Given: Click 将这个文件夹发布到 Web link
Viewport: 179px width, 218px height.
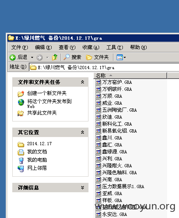Looking at the screenshot, I should (50, 103).
